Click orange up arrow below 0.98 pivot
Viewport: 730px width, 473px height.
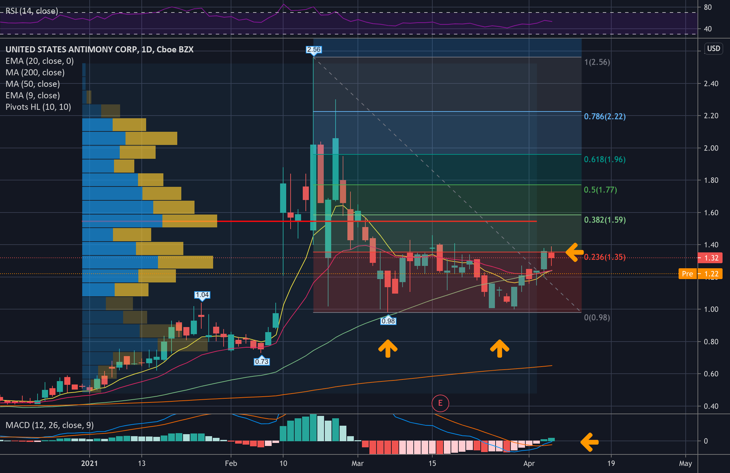click(388, 348)
